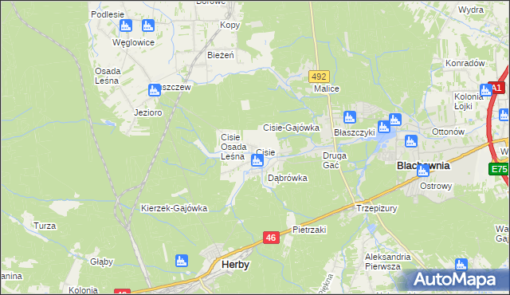
Task: Click the yellow 492 road shield
Action: point(319,77)
